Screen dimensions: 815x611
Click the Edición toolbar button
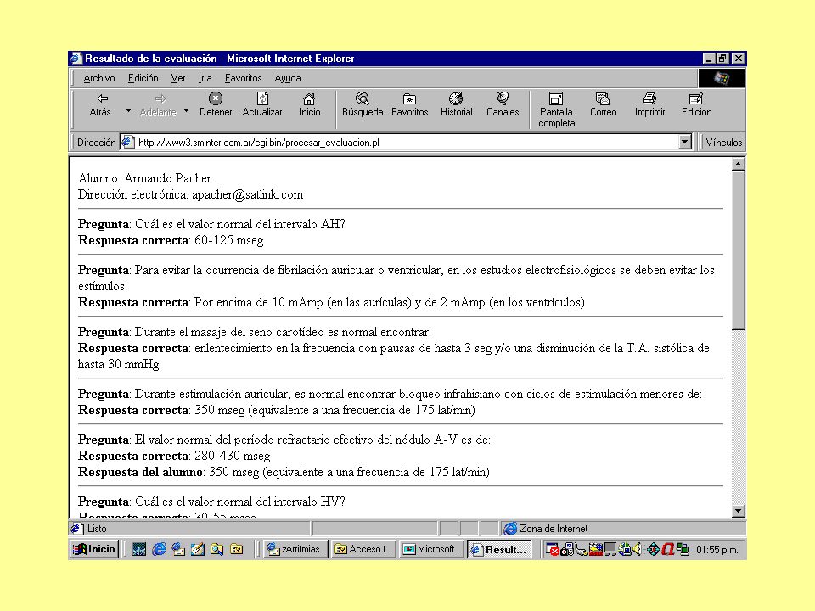pos(696,105)
